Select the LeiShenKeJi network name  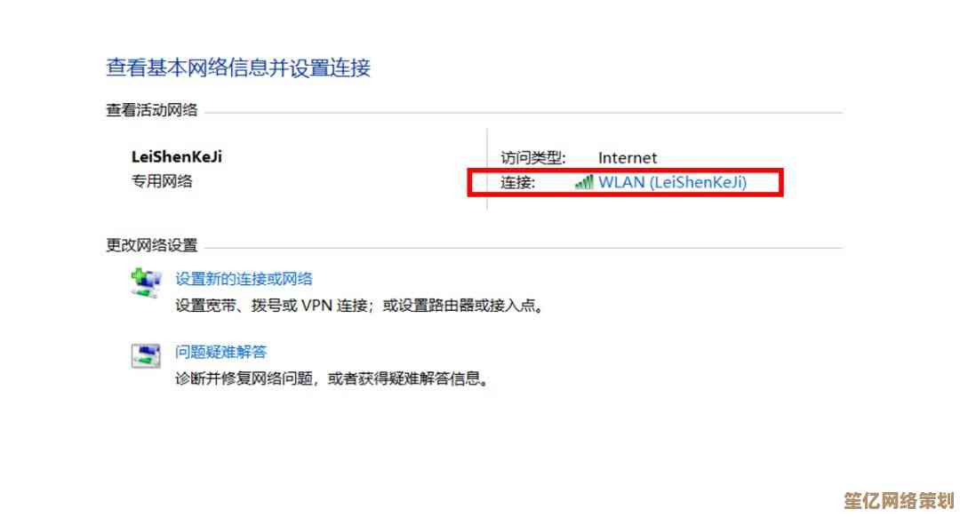tap(176, 156)
